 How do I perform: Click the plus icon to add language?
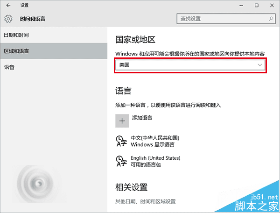(x=122, y=121)
